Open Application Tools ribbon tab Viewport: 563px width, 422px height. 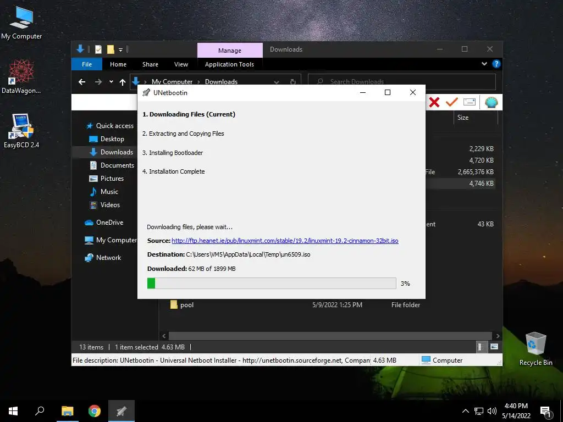click(x=229, y=64)
